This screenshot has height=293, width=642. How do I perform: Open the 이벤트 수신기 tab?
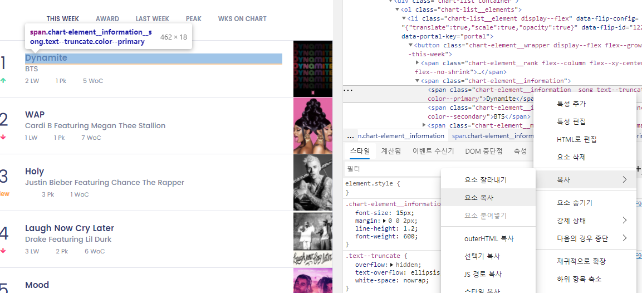coord(433,151)
